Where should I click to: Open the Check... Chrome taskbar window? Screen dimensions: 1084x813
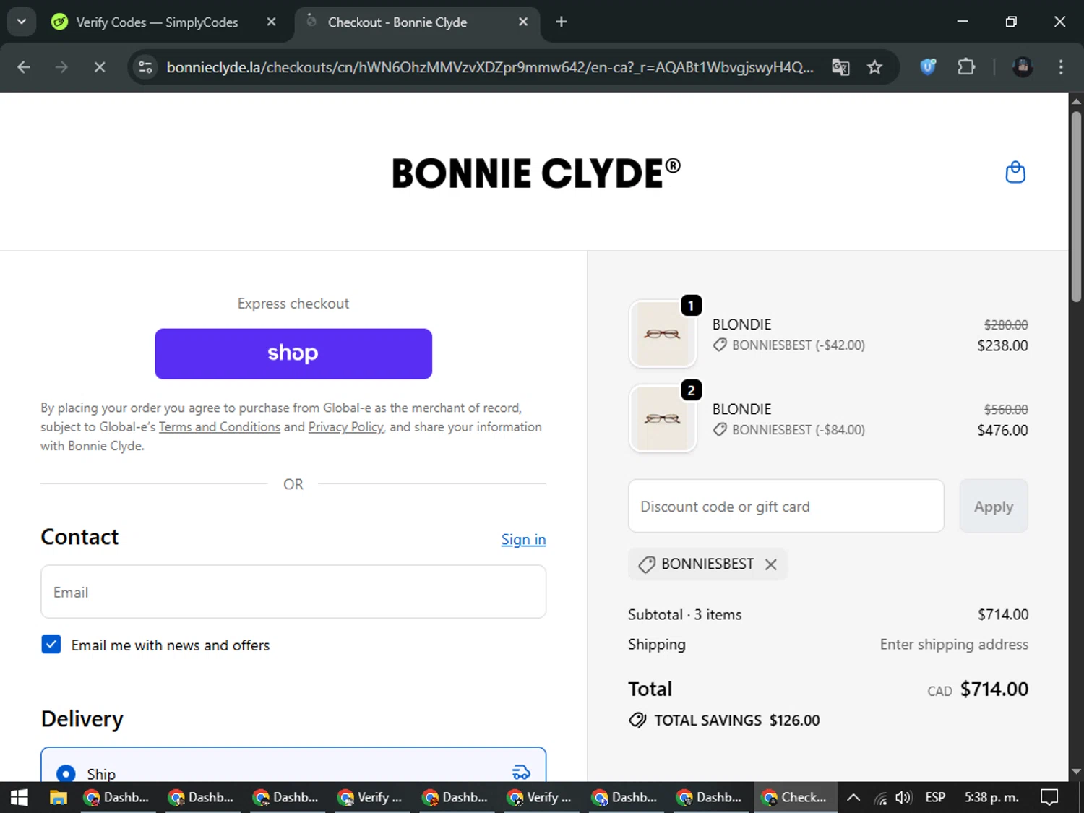(x=796, y=797)
